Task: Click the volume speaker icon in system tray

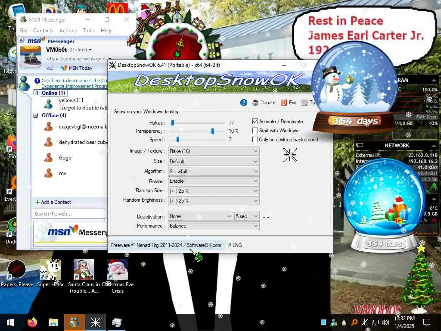Action: pos(385,322)
